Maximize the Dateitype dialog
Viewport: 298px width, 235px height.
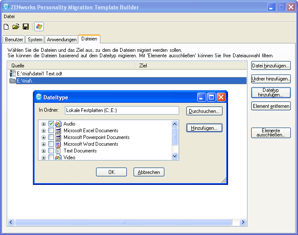pos(211,97)
